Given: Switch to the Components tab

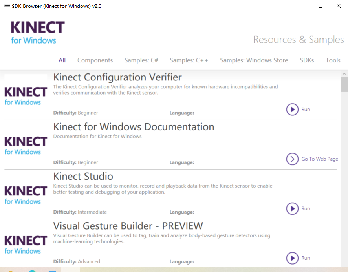Looking at the screenshot, I should pos(95,60).
